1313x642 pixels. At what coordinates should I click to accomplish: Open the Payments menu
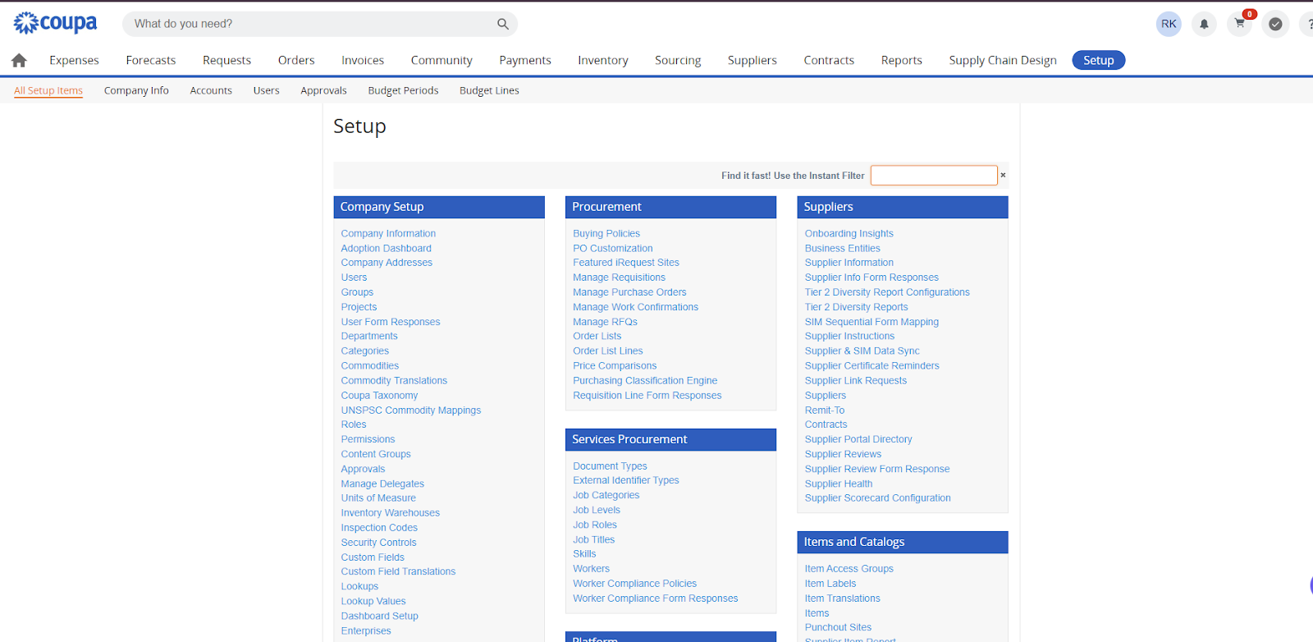(x=525, y=60)
